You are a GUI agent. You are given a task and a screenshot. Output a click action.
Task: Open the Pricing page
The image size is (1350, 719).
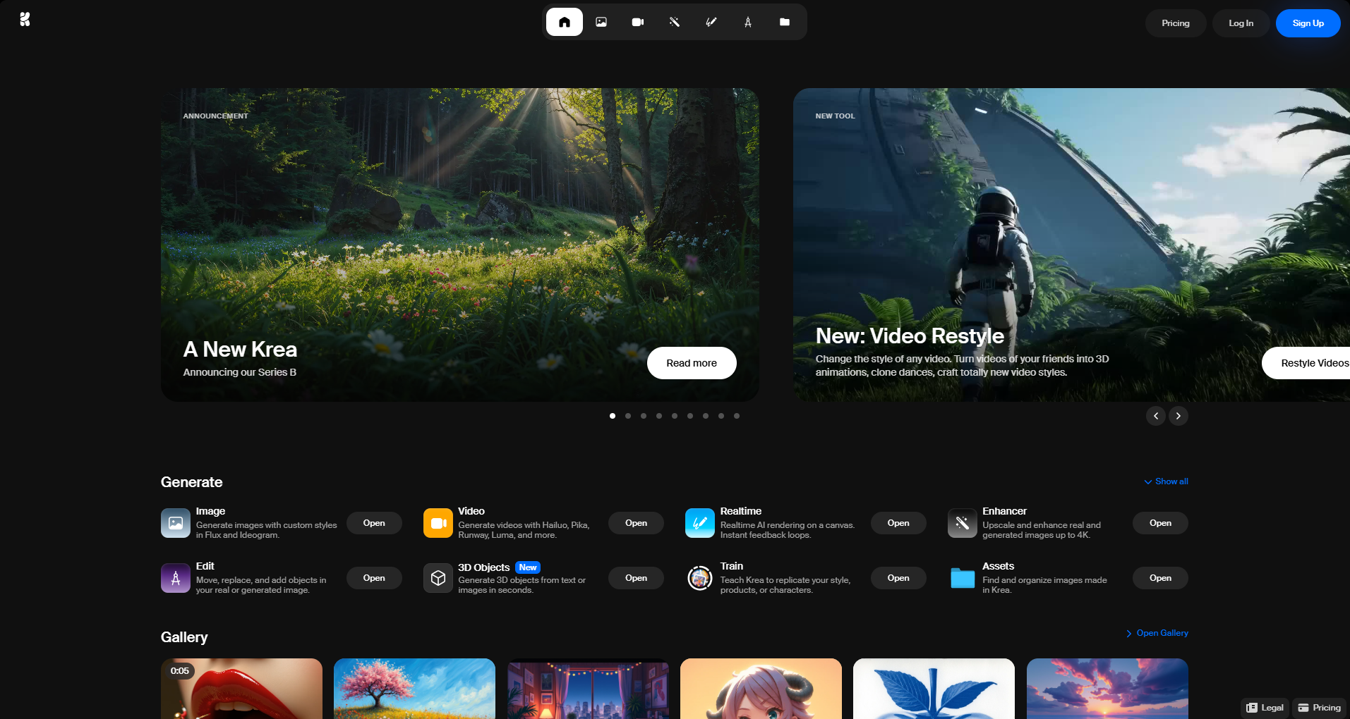pyautogui.click(x=1176, y=23)
